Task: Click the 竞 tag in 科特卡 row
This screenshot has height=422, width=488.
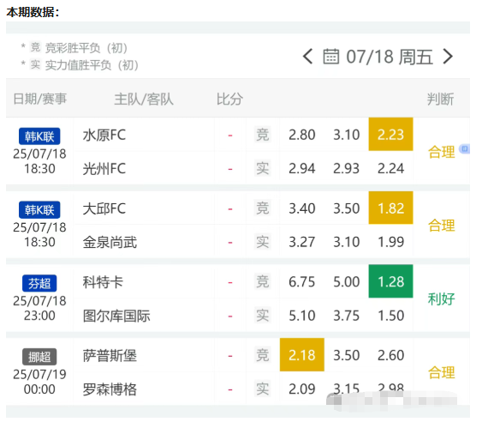Action: point(262,281)
